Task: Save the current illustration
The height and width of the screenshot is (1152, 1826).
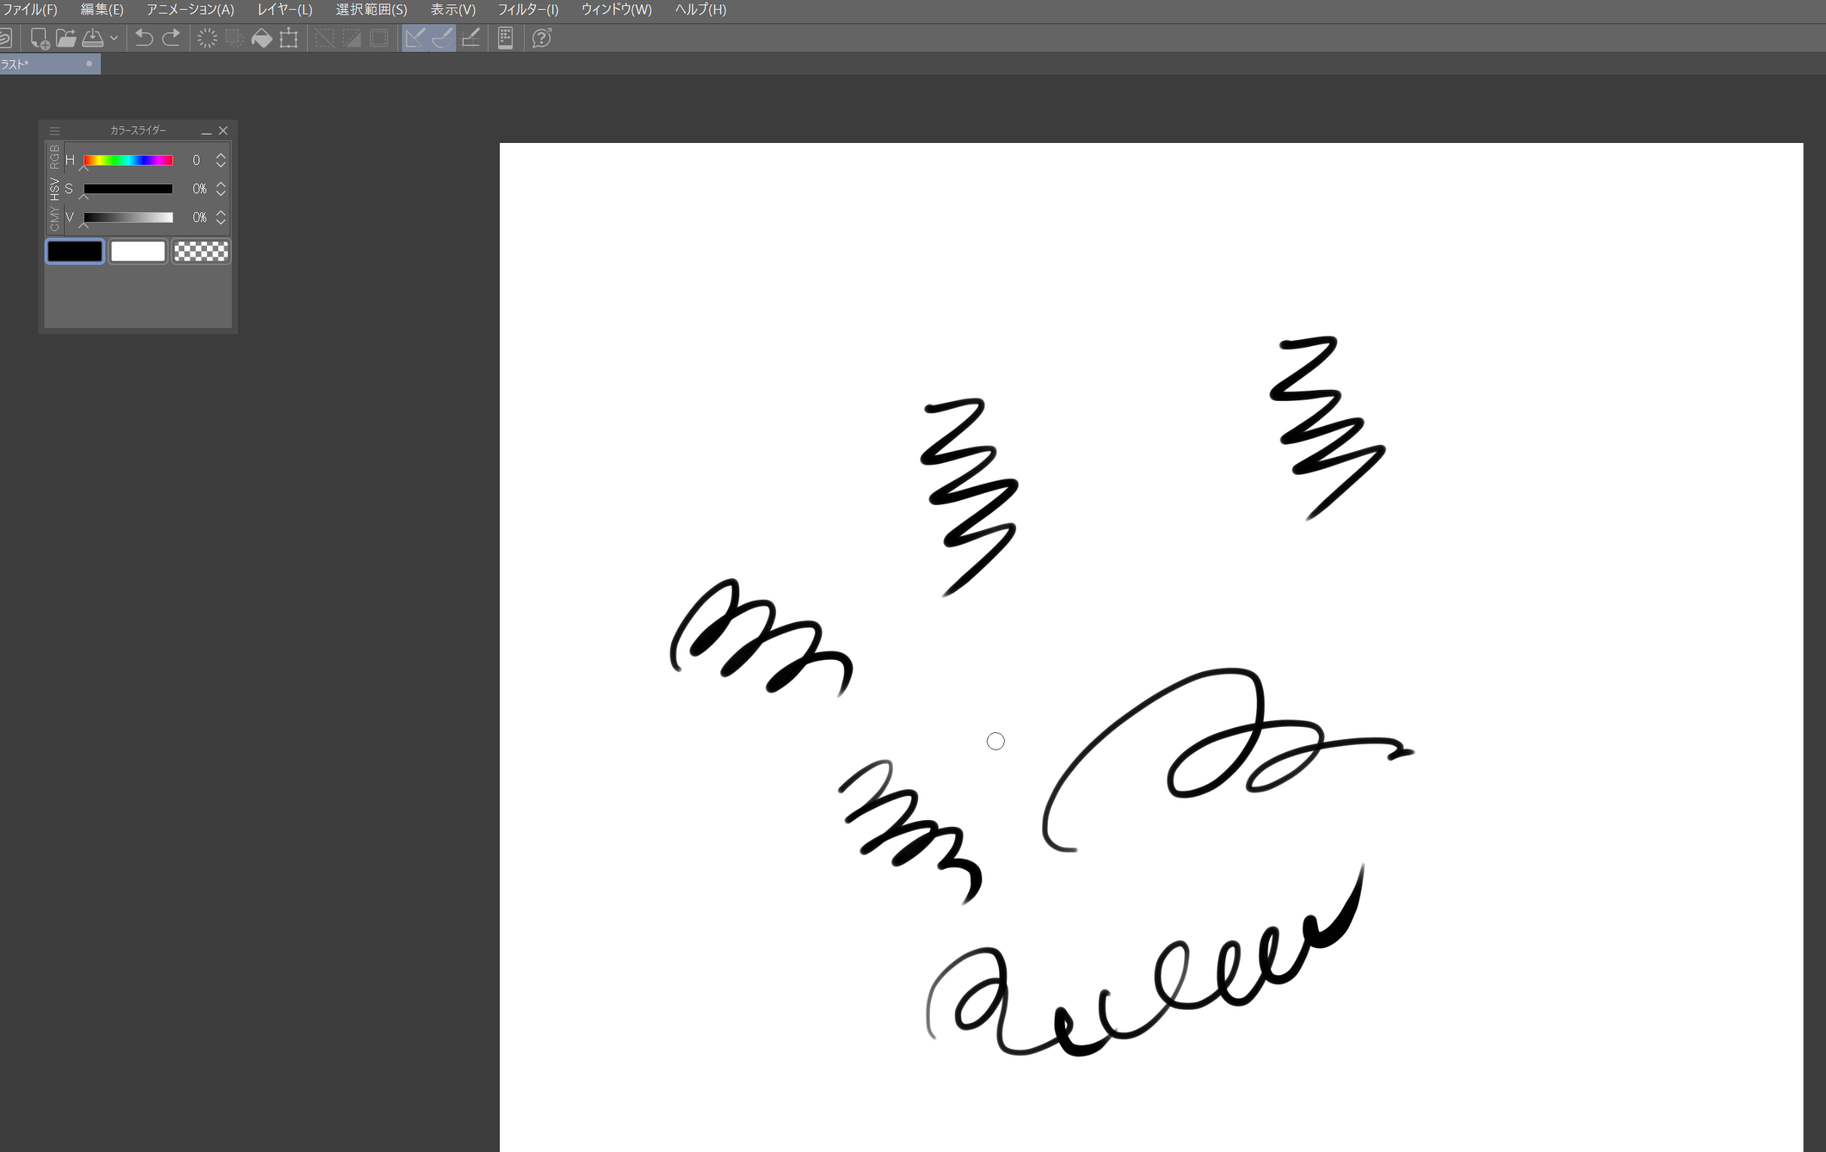Action: pos(94,38)
